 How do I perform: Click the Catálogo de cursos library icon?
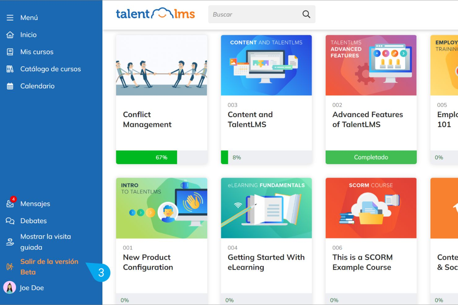click(10, 69)
